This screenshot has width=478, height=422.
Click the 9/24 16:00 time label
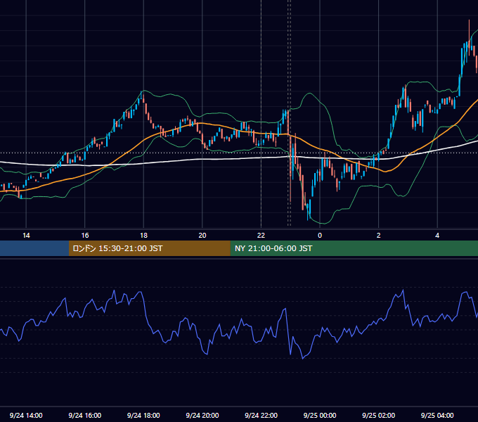(85, 415)
